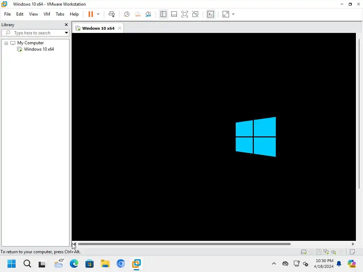Open Task View on the taskbar
The image size is (363, 272).
tap(43, 263)
